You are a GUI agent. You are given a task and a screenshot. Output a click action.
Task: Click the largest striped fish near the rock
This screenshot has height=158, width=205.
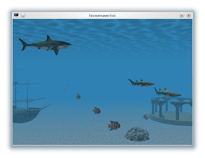(x=114, y=126)
